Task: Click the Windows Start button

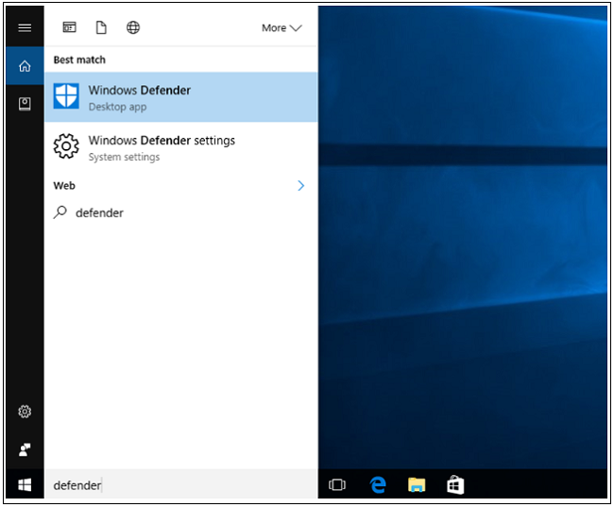Action: coord(25,485)
